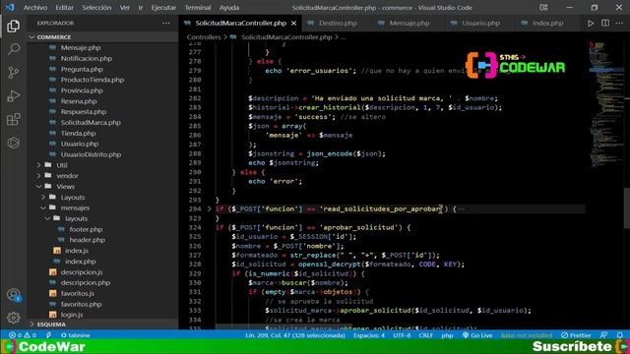Click line and column indicator in status bar
Viewport: 630px width, 354px height.
click(295, 335)
